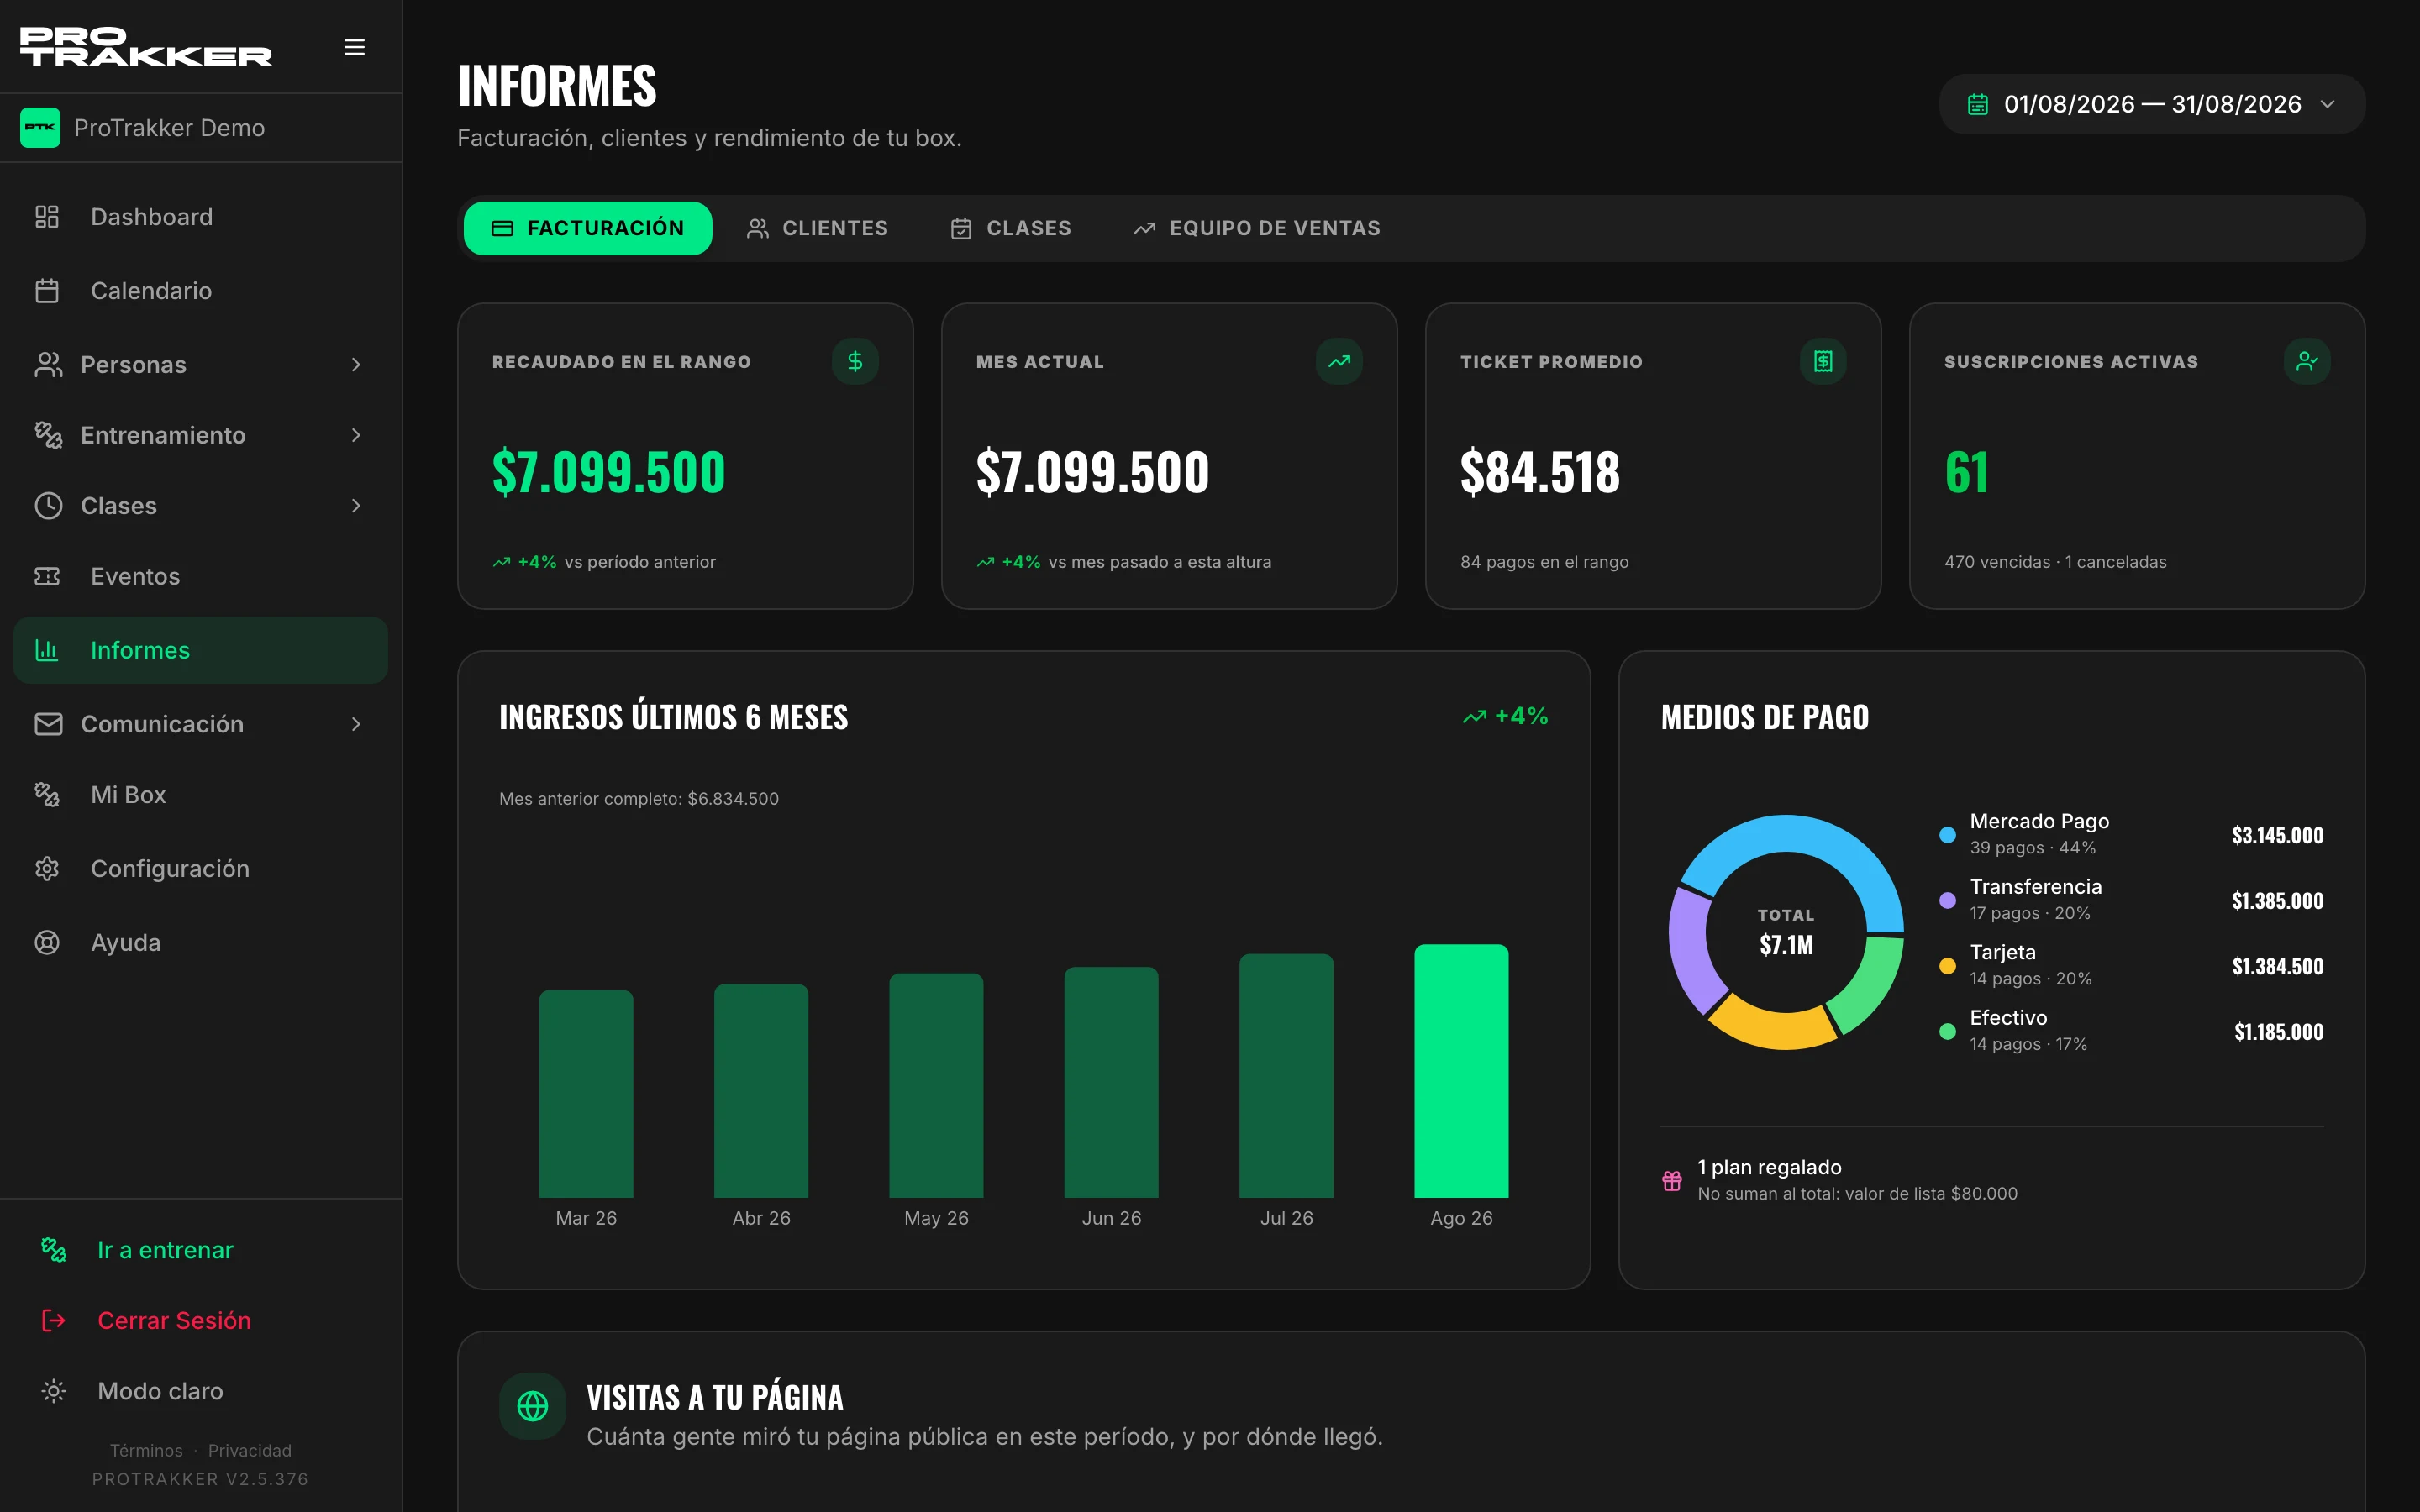Viewport: 2420px width, 1512px height.
Task: Expand the Comunicación submenu chevron
Action: point(356,724)
